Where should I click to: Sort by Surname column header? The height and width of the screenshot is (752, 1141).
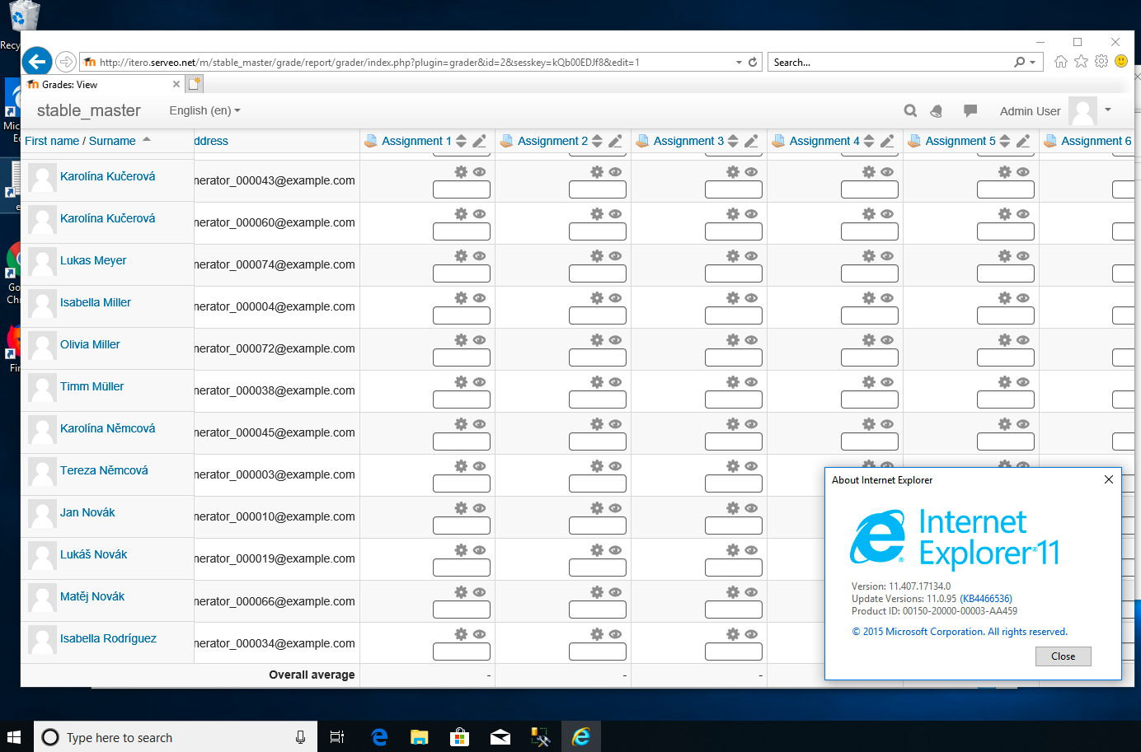112,141
